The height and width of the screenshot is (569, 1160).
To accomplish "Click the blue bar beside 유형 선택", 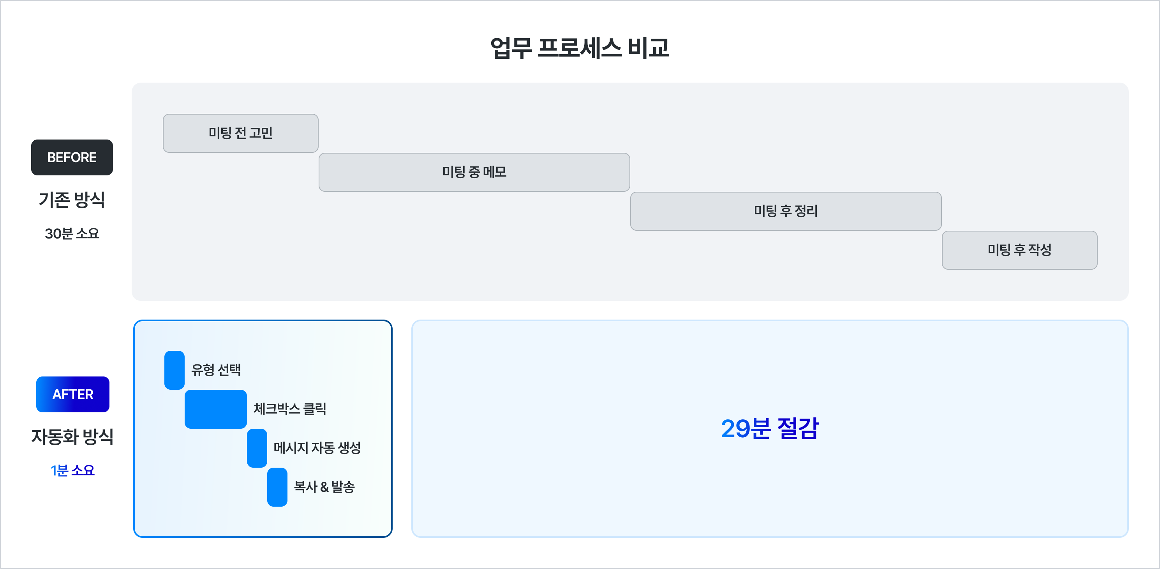I will click(x=174, y=370).
